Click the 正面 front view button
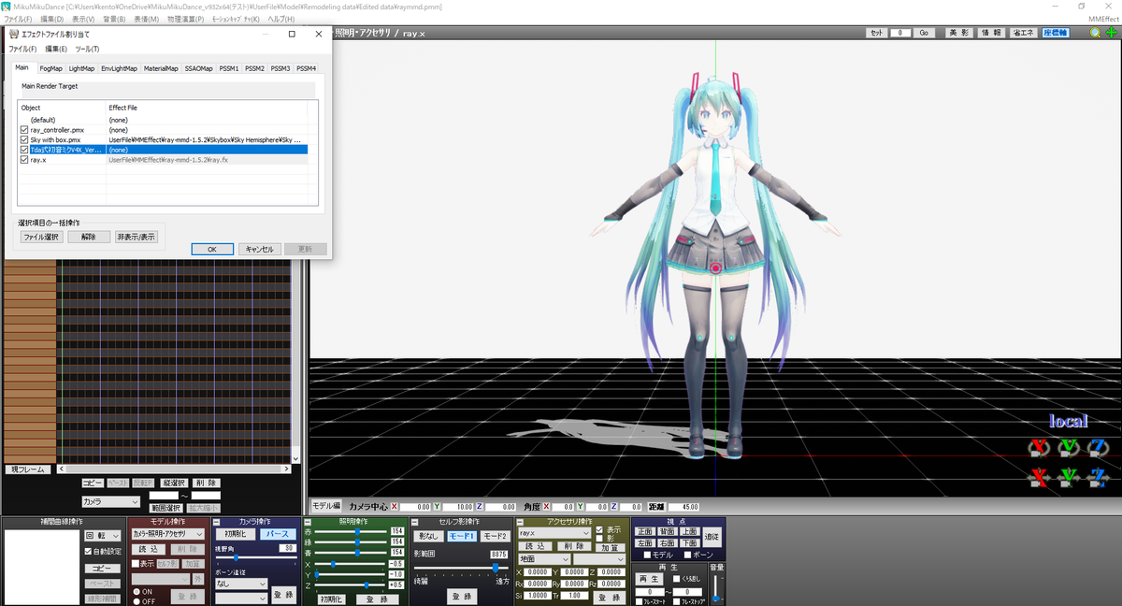The image size is (1122, 606). [644, 531]
